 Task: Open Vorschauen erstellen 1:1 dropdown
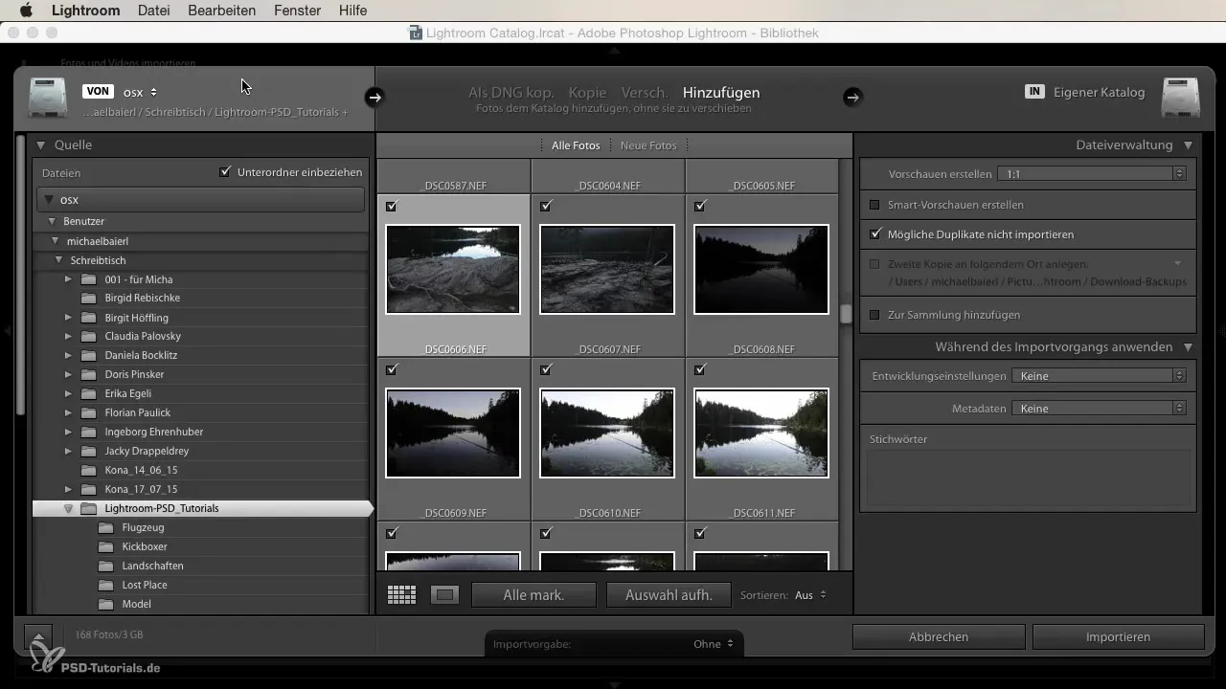pyautogui.click(x=1092, y=174)
